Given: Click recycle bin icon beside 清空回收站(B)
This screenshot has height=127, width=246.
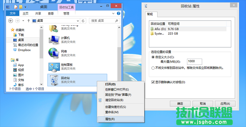Looking at the screenshot, I should [100, 100].
